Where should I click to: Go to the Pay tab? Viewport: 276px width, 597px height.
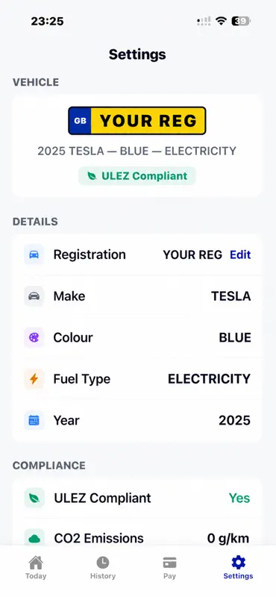click(x=169, y=567)
